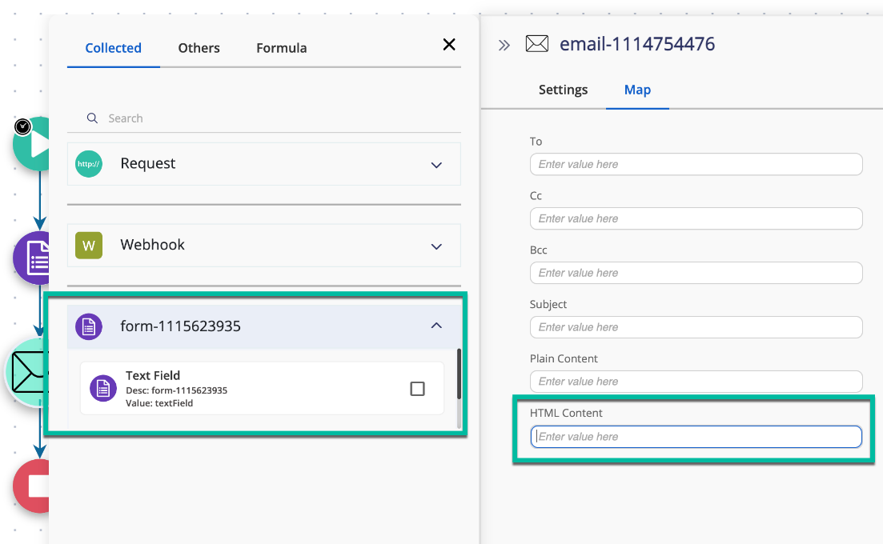Click the purple form icon next to form-1115623935
The height and width of the screenshot is (544, 883).
coord(89,326)
